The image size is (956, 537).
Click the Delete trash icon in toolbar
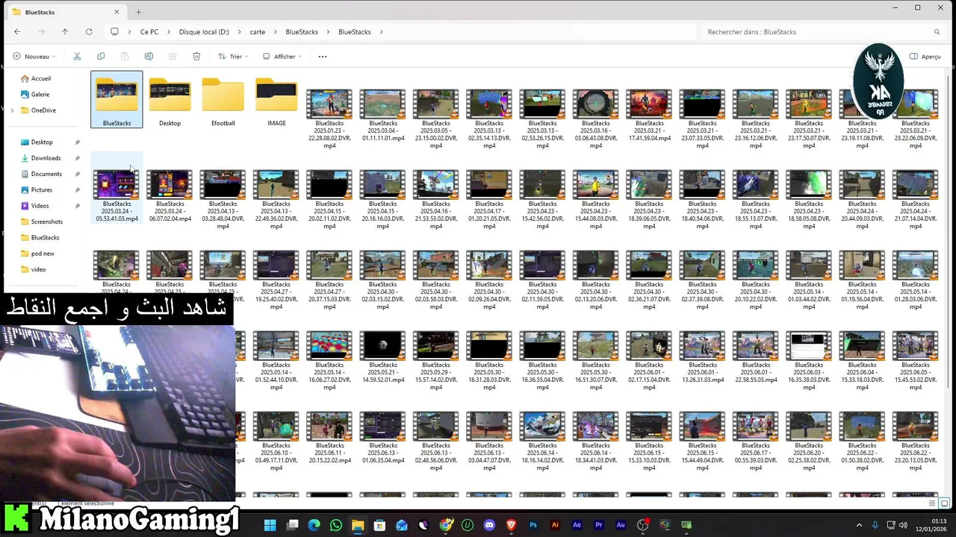click(196, 57)
